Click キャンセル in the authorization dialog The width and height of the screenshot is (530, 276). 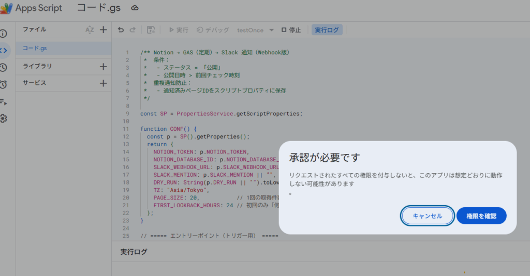click(428, 216)
